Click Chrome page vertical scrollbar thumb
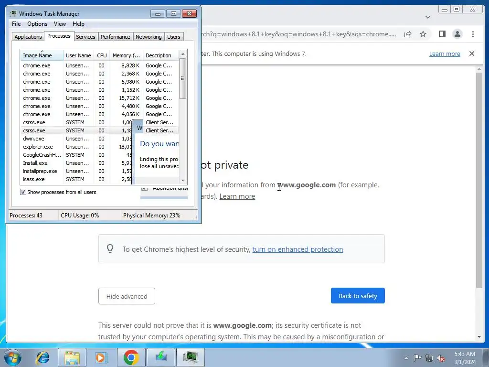This screenshot has height=367, width=489. [479, 180]
